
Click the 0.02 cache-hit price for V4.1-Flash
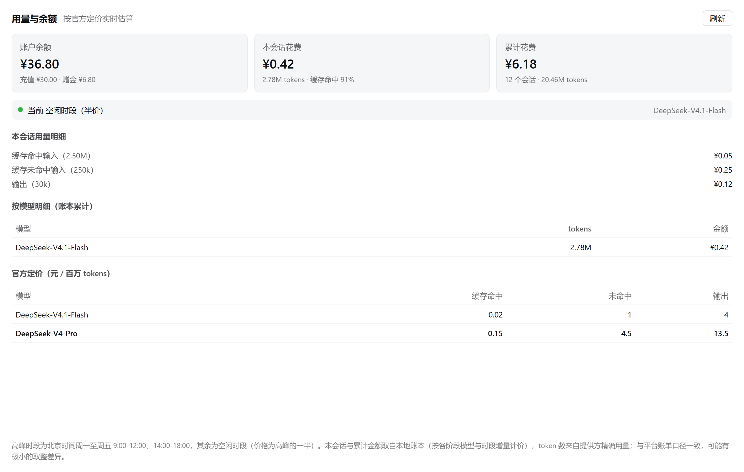pyautogui.click(x=495, y=315)
